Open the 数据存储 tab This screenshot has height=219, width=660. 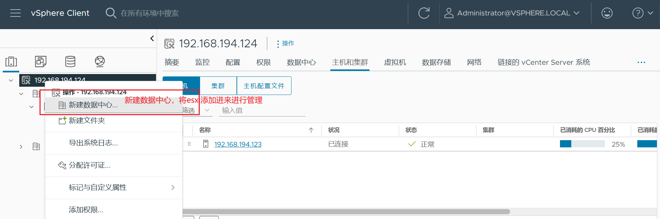[437, 62]
